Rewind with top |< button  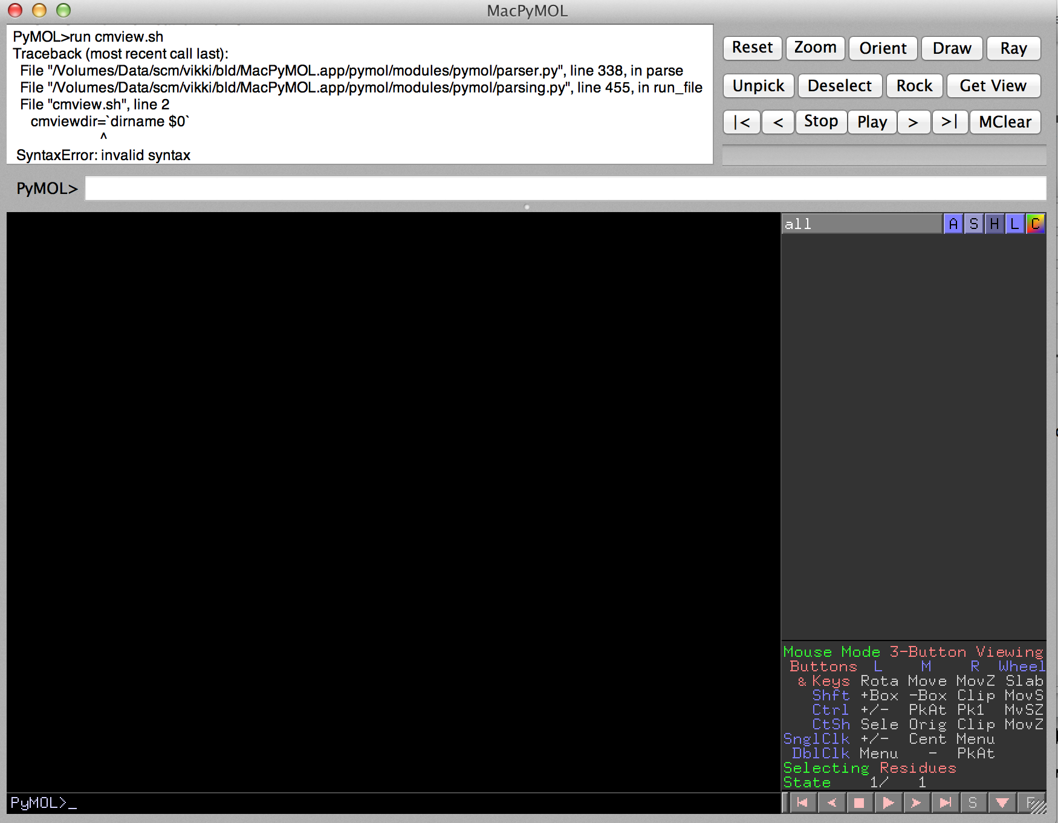741,121
